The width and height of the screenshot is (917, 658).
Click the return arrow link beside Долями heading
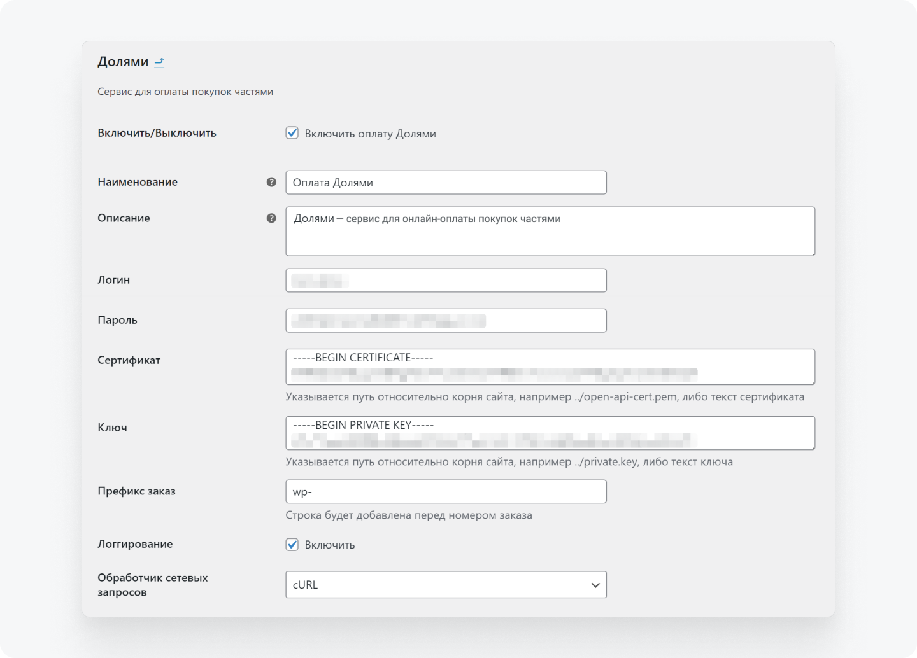point(159,62)
